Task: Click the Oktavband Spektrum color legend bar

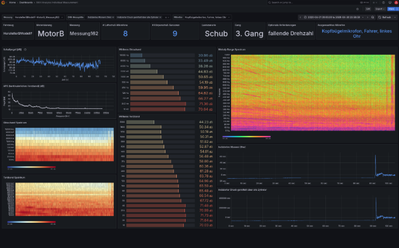Action: pos(31,167)
